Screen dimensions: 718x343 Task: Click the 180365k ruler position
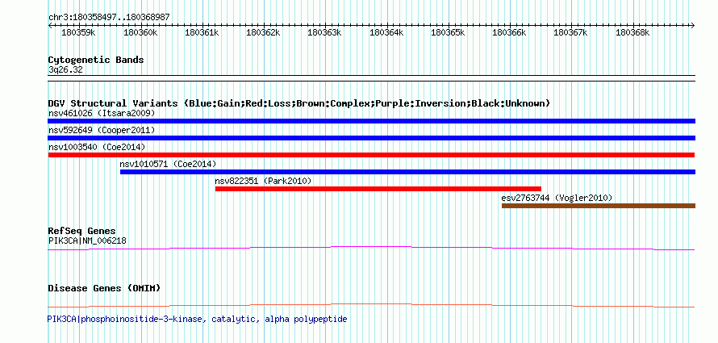[449, 32]
